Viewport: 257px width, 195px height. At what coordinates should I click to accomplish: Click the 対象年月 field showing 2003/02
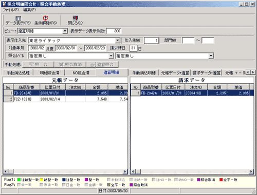coord(36,48)
